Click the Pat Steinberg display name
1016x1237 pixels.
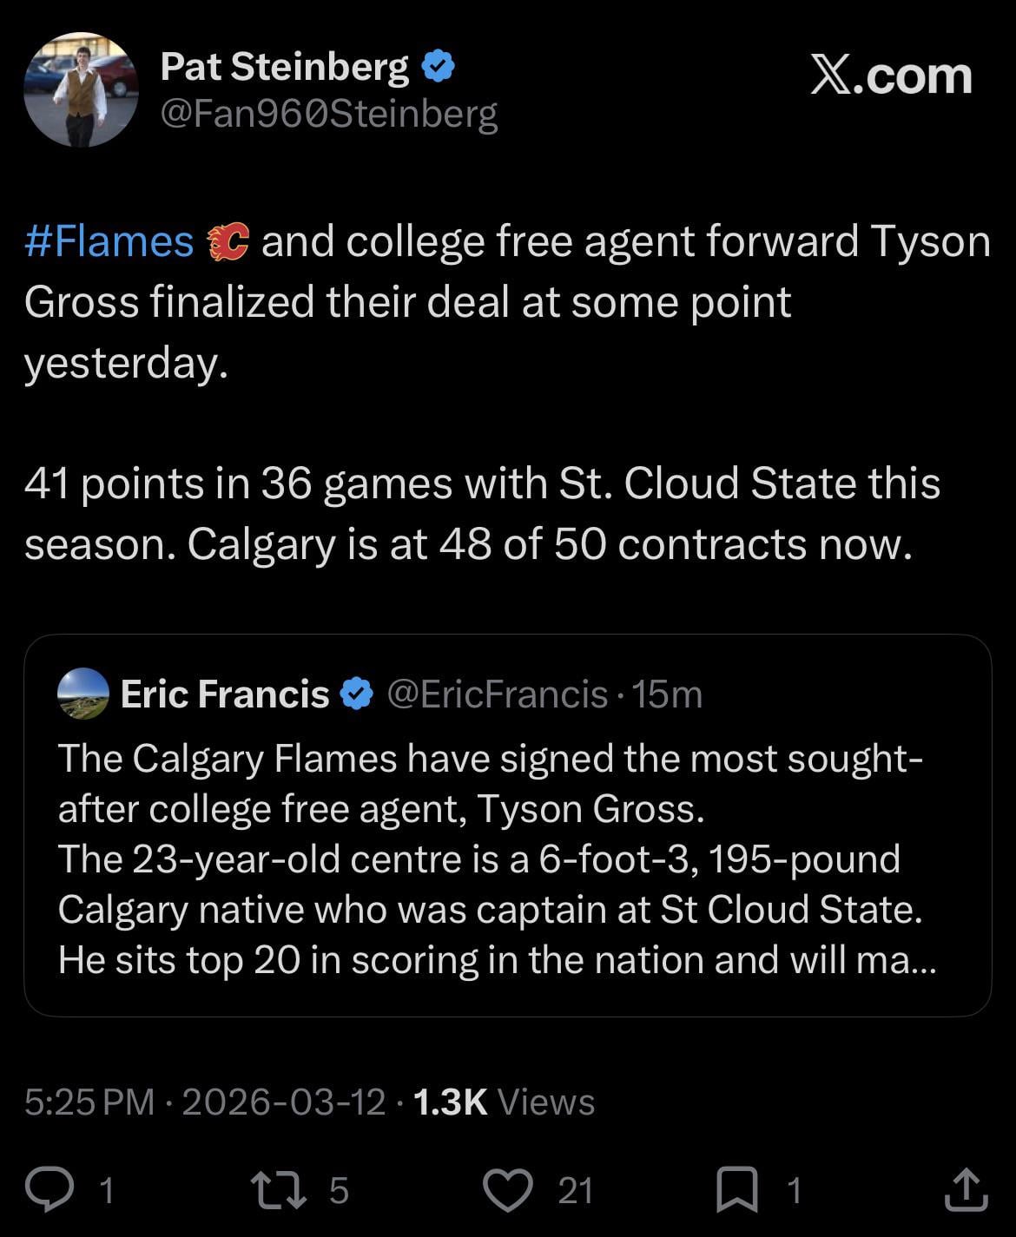click(x=284, y=67)
